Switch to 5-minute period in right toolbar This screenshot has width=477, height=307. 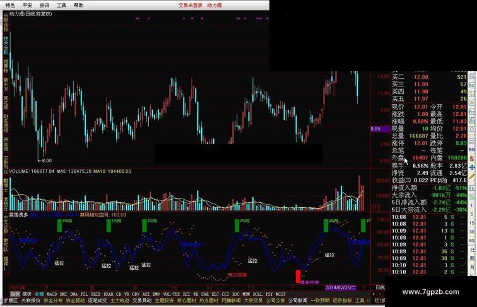pos(471,214)
